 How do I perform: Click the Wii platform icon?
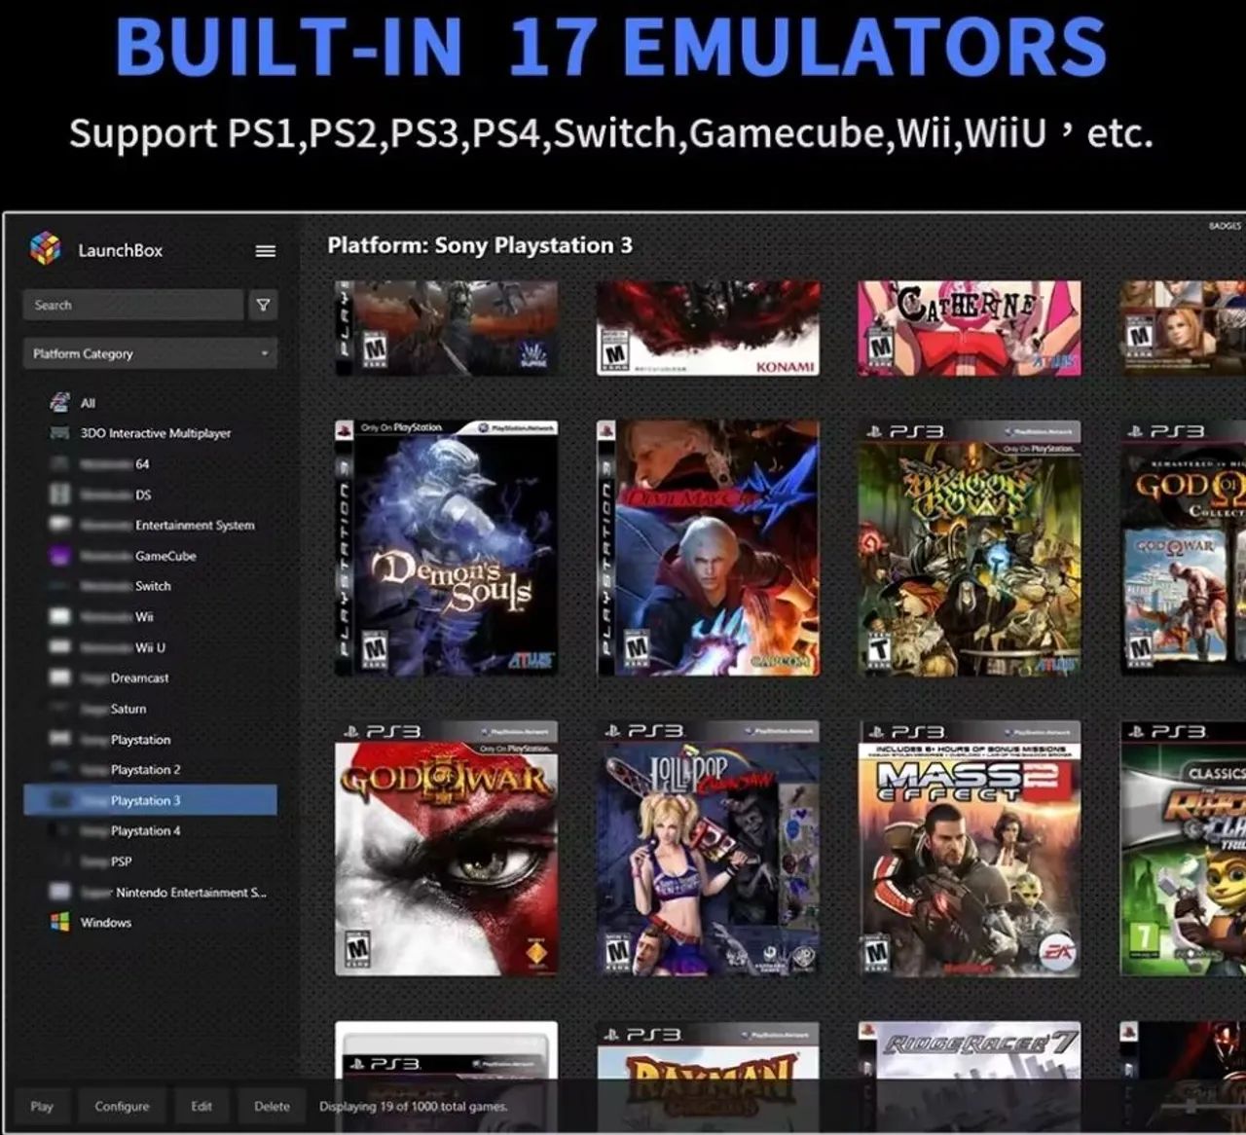tap(60, 616)
